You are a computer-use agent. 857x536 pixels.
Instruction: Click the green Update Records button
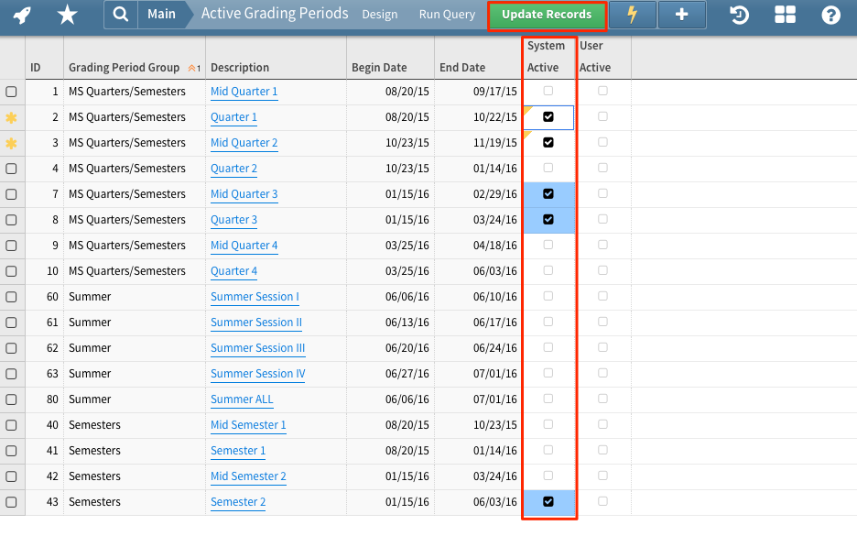547,15
